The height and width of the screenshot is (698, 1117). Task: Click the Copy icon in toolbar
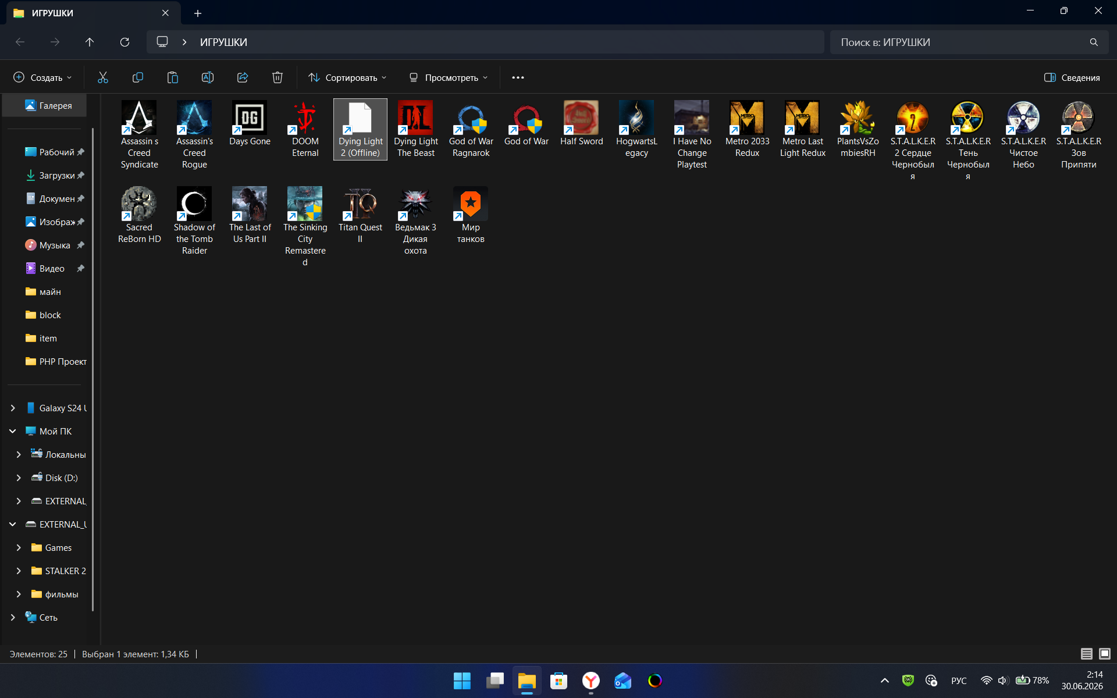pos(138,77)
